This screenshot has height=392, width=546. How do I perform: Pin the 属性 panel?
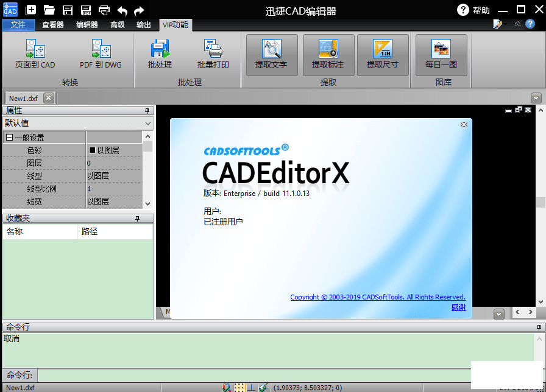[x=147, y=111]
